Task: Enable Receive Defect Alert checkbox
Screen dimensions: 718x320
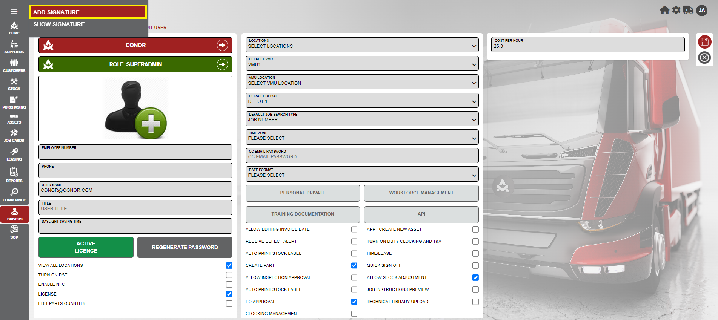Action: [354, 241]
